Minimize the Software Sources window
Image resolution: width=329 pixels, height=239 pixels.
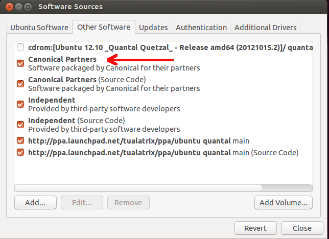[19, 7]
